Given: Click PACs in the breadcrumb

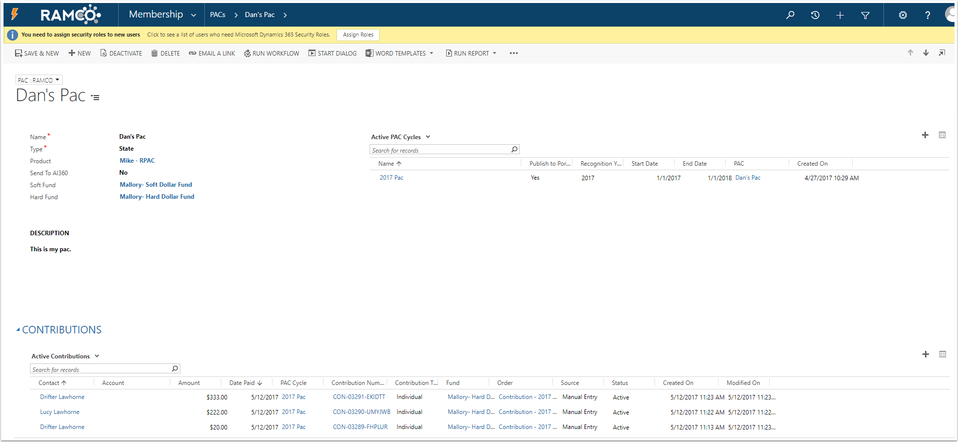Looking at the screenshot, I should (x=218, y=15).
